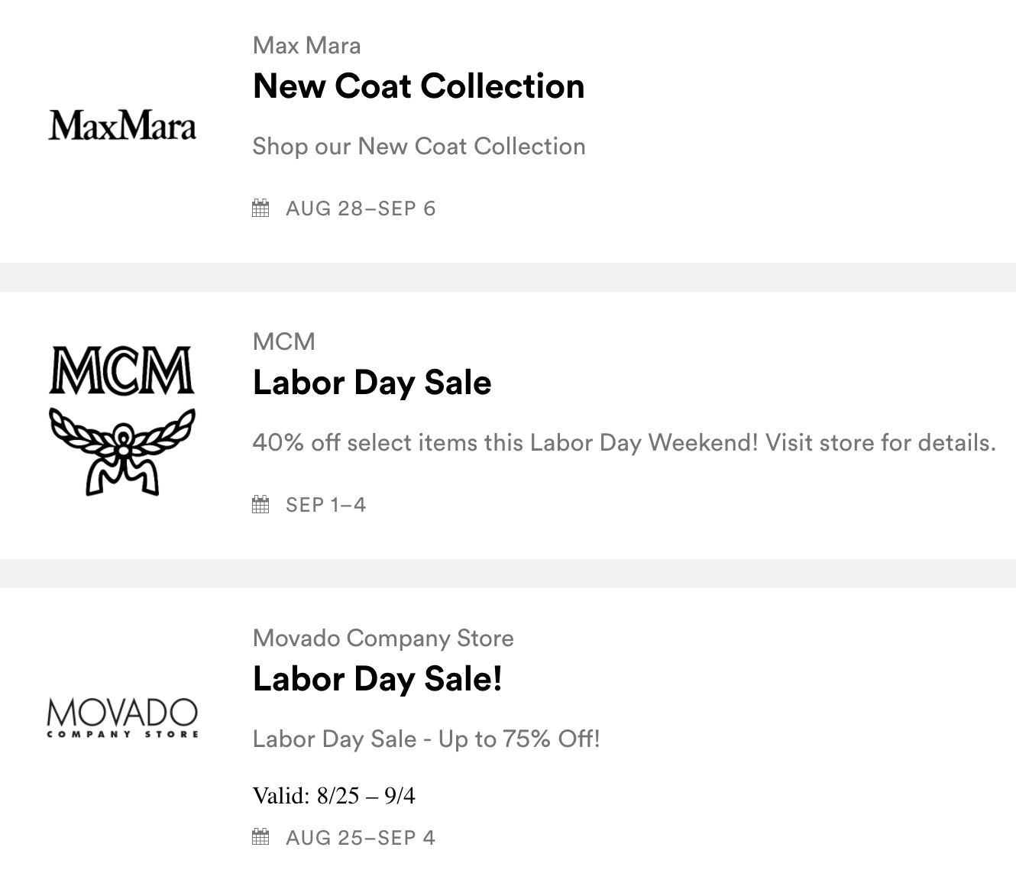The image size is (1016, 886).
Task: Click the MCM wordmark lettering in the logo
Action: coord(122,370)
